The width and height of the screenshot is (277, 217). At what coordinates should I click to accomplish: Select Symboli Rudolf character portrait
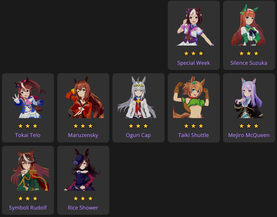[x=28, y=170]
